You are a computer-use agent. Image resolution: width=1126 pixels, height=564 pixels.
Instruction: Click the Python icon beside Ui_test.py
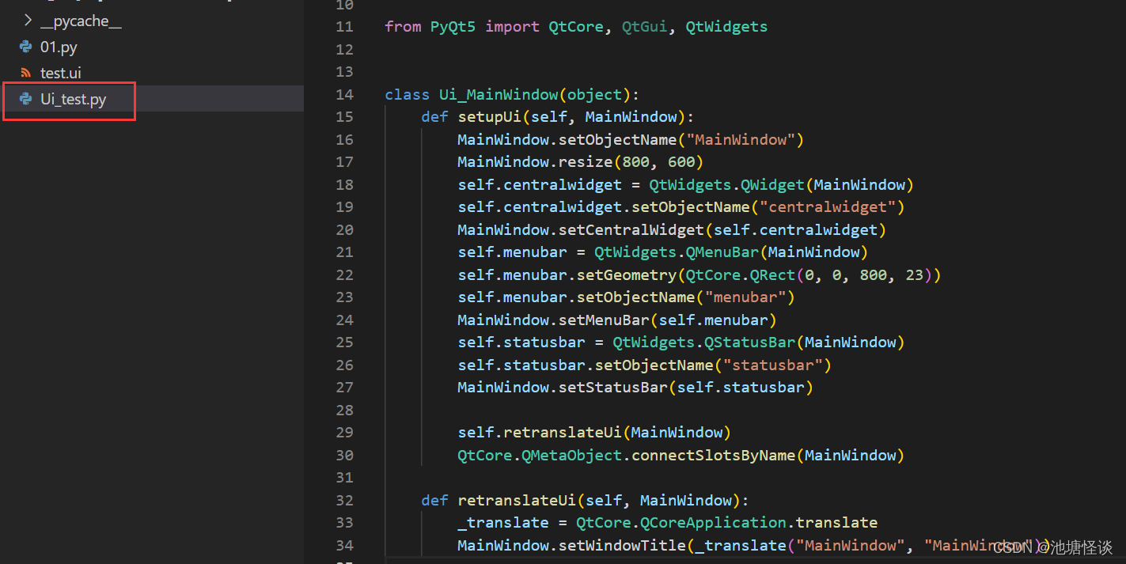(x=25, y=100)
